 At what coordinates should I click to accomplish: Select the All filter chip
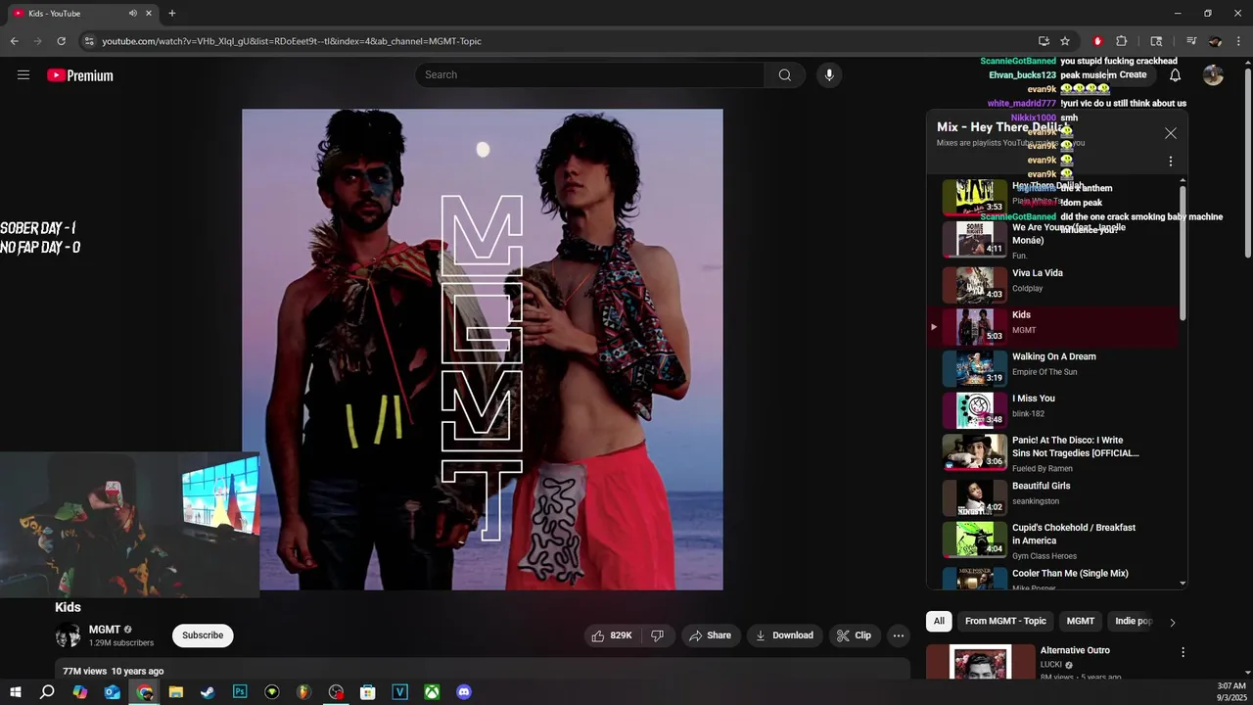pyautogui.click(x=939, y=621)
